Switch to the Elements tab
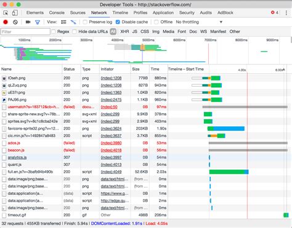 (x=35, y=13)
